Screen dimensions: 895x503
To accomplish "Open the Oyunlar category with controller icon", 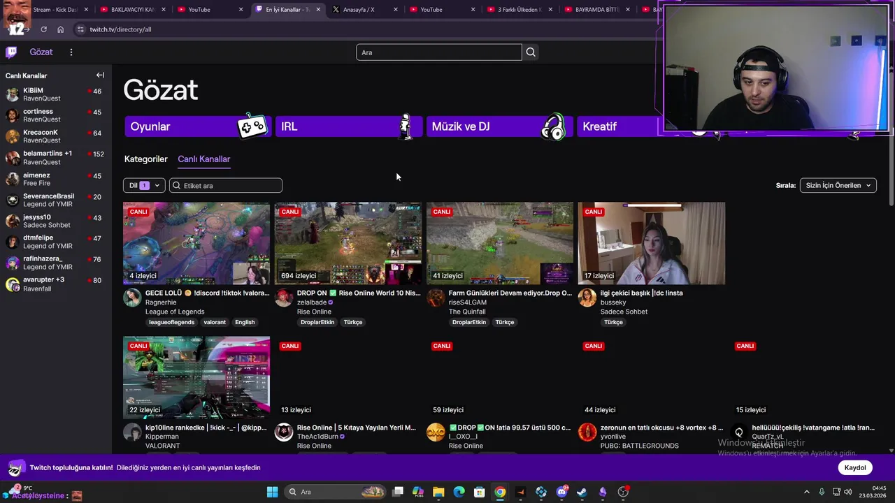I will (198, 126).
